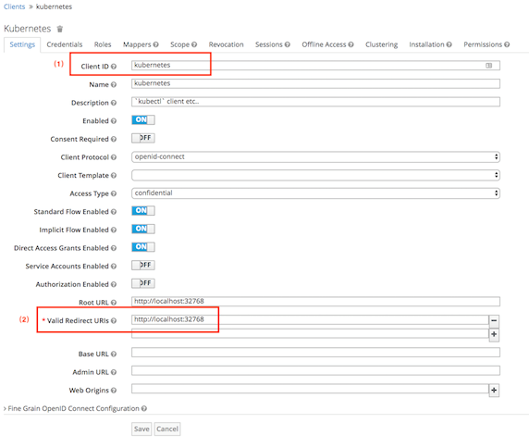Show Service Accounts Enabled help icon
The image size is (529, 448).
114,267
